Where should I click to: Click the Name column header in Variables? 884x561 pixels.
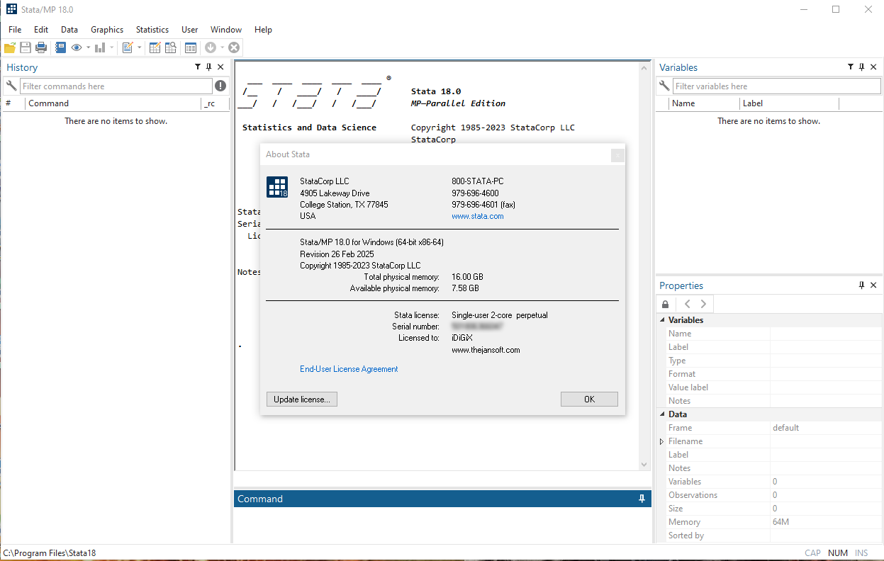pos(704,103)
